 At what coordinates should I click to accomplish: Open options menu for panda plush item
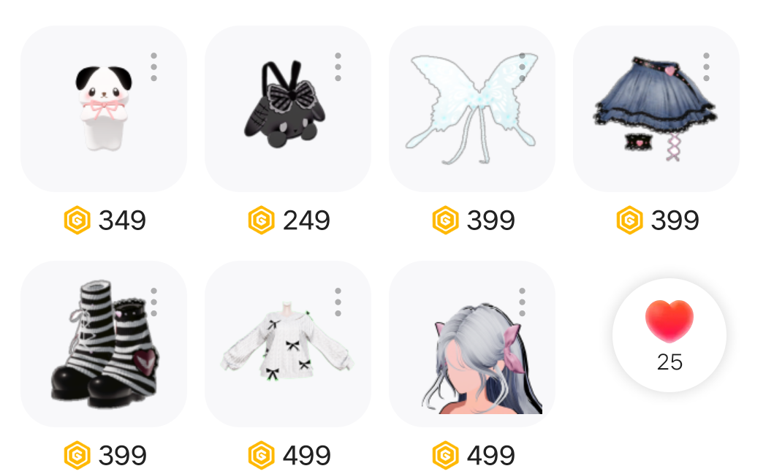(x=154, y=67)
